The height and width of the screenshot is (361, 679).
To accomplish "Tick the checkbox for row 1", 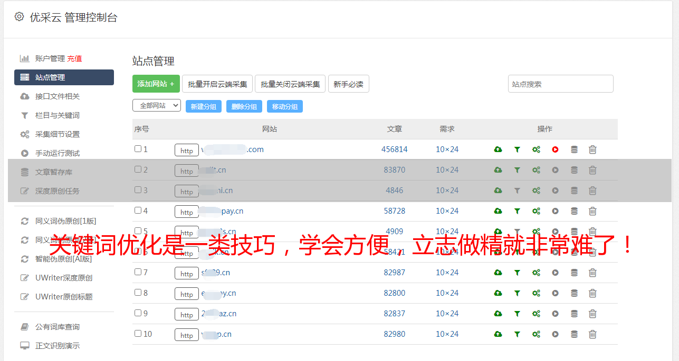I will pyautogui.click(x=138, y=149).
